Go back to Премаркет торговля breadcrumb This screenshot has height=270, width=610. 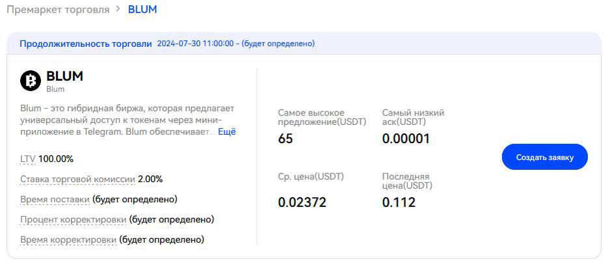point(58,10)
